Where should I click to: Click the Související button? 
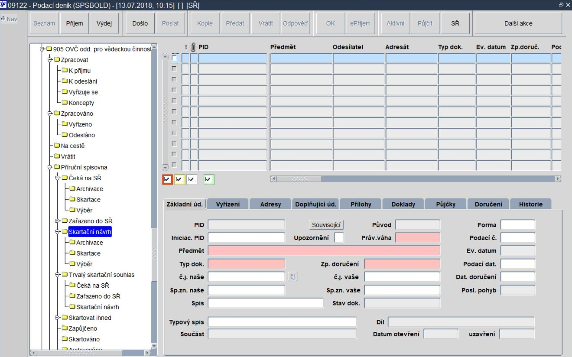point(327,225)
